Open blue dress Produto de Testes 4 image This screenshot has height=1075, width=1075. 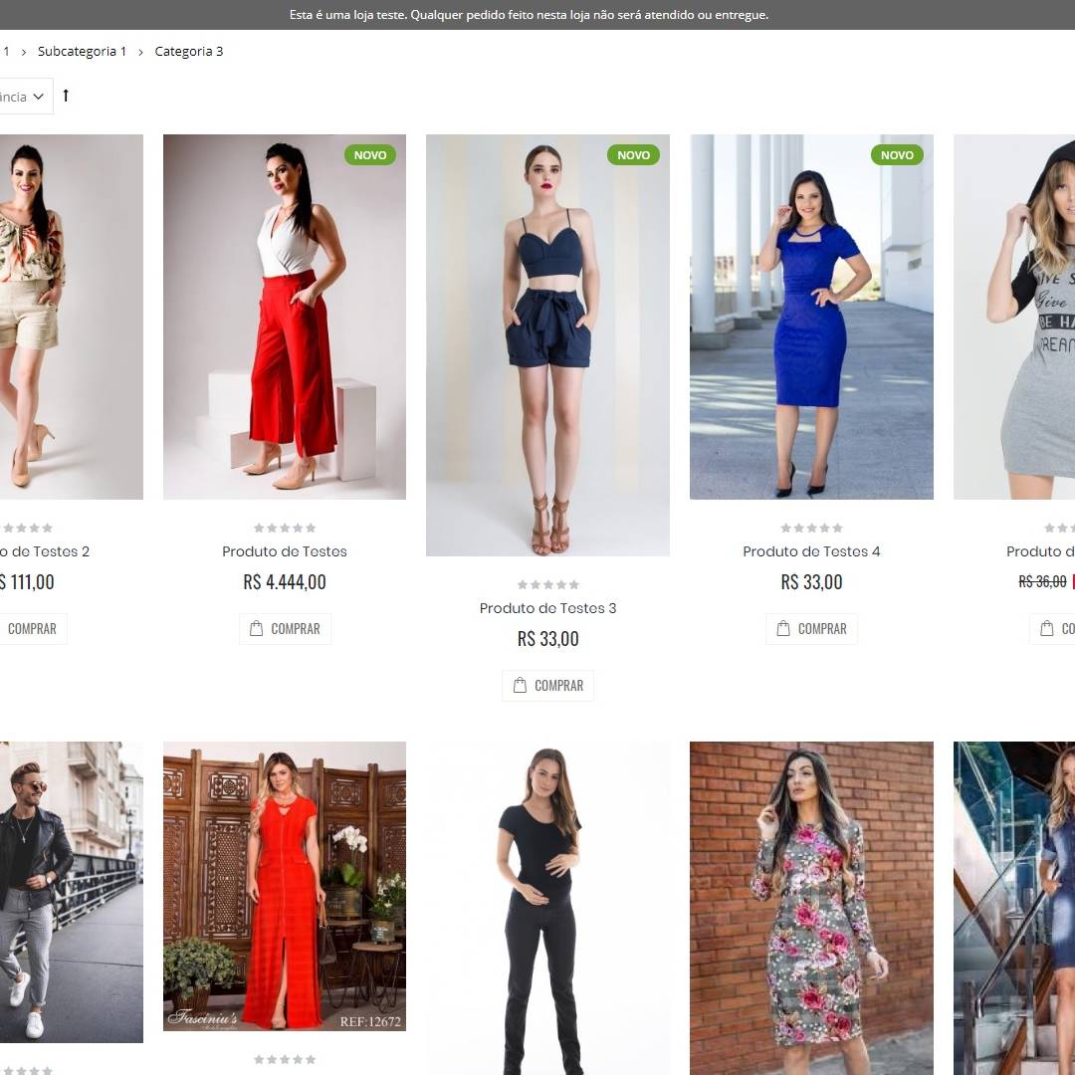pyautogui.click(x=811, y=317)
